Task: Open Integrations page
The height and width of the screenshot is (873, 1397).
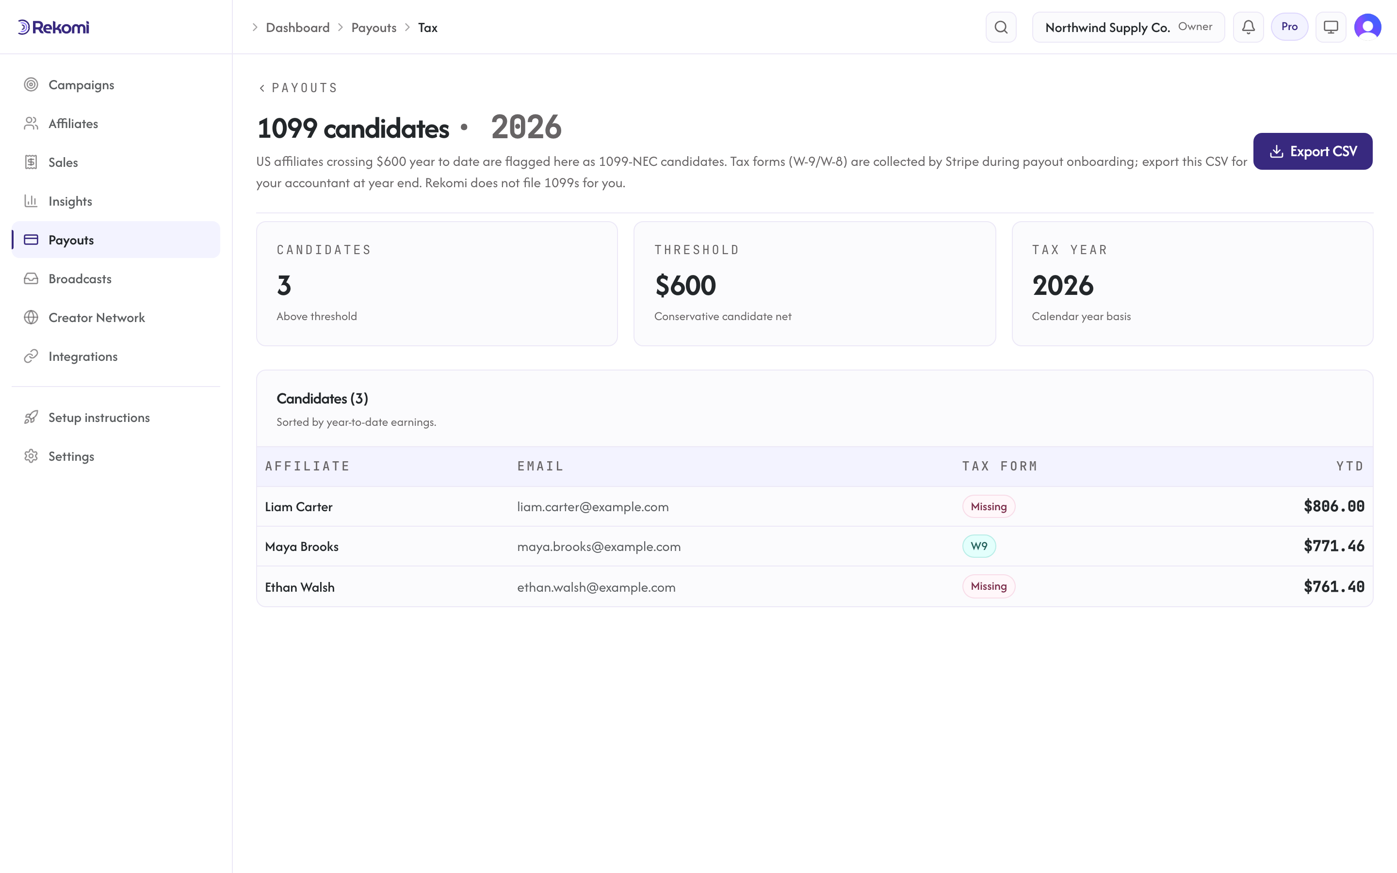Action: (115, 356)
